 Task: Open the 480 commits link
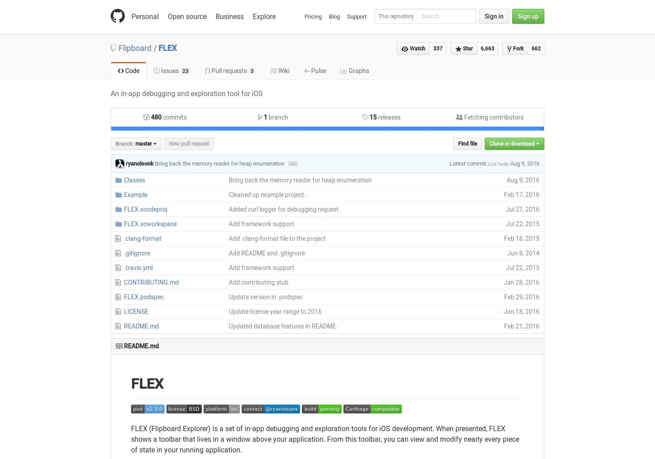click(165, 117)
